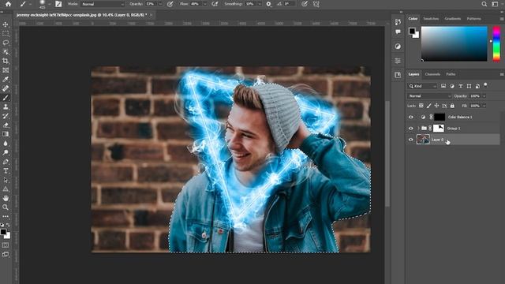505x284 pixels.
Task: Open the History panel icon
Action: tap(398, 22)
